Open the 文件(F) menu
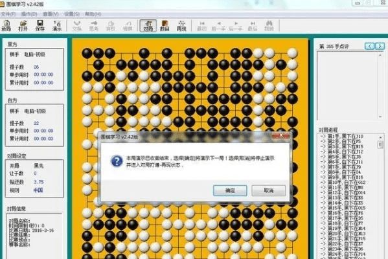Image resolution: width=388 pixels, height=259 pixels. point(8,14)
